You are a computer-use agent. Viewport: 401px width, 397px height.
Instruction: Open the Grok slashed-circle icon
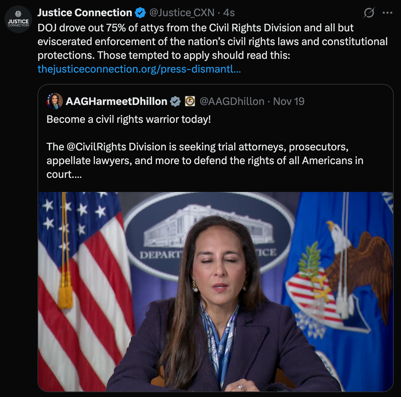369,13
